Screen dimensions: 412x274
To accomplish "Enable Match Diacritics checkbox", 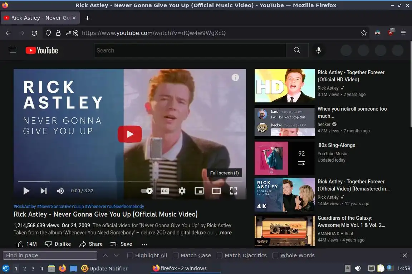I will [220, 255].
